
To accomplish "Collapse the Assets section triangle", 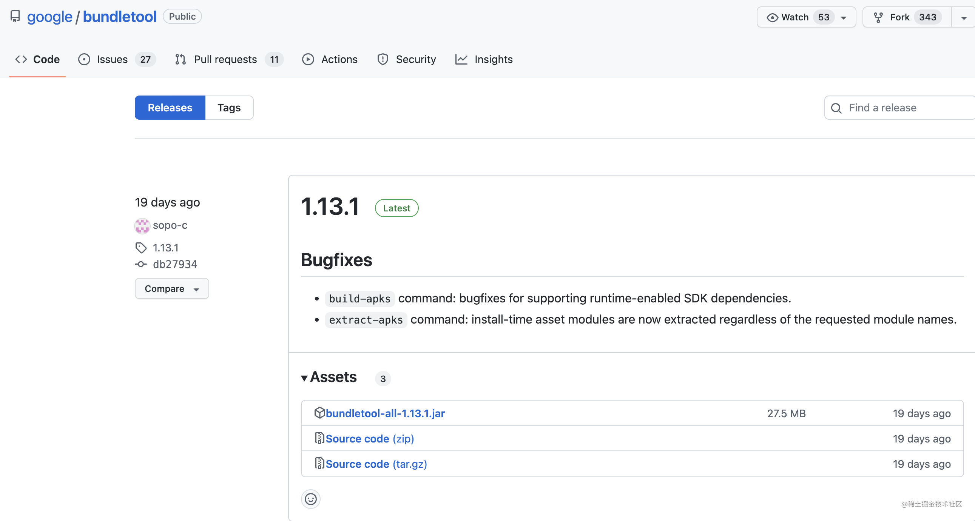I will (x=304, y=378).
